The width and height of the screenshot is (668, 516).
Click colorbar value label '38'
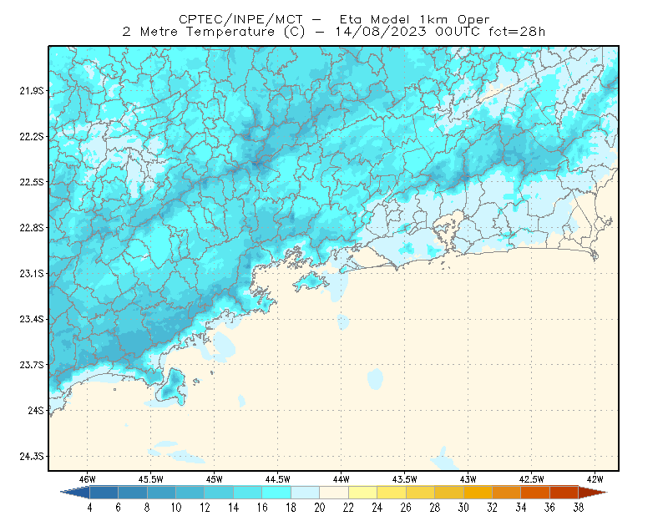click(579, 508)
